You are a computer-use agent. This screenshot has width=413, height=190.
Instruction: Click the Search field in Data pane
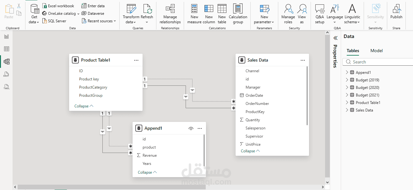378,62
